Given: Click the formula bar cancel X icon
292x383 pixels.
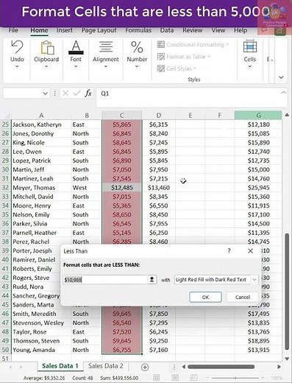Looking at the screenshot, I should 65,94.
